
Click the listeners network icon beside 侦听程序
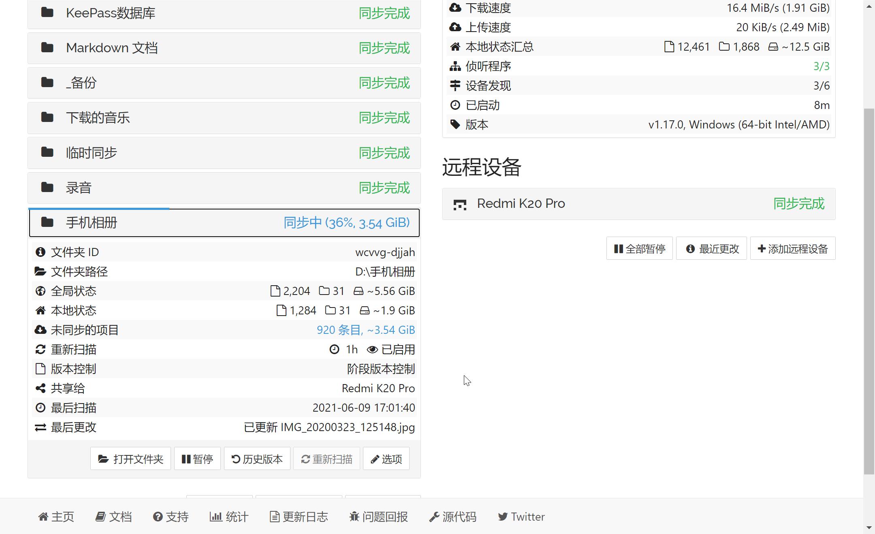(455, 66)
